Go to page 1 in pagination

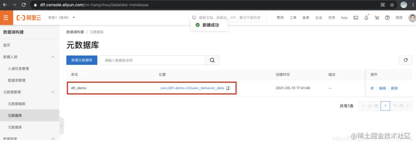(385, 106)
